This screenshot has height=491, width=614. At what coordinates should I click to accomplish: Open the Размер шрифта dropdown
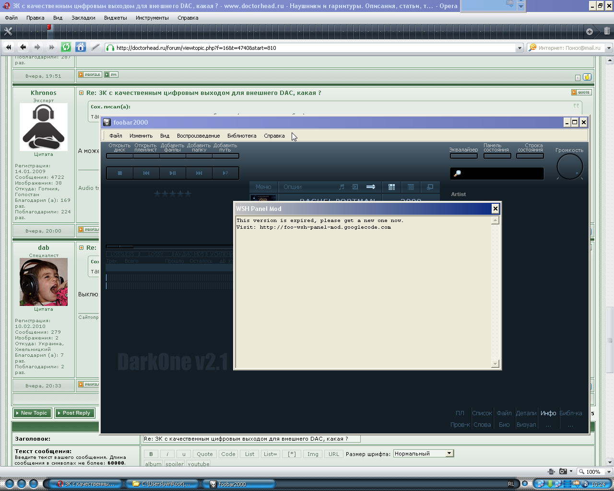click(423, 454)
